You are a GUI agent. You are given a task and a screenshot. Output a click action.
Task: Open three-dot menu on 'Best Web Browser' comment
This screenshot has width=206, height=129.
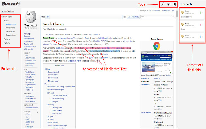click(202, 13)
